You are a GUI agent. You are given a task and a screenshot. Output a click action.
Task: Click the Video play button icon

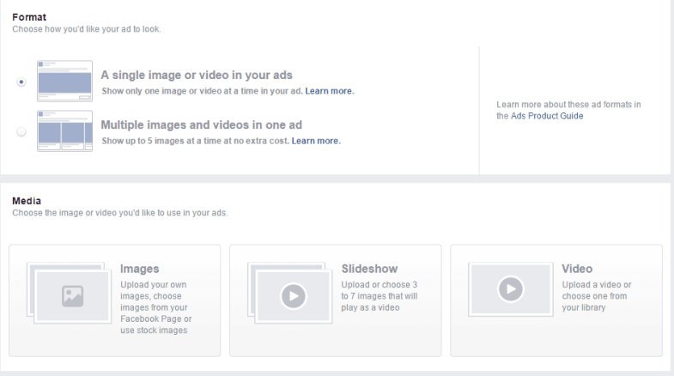[511, 288]
